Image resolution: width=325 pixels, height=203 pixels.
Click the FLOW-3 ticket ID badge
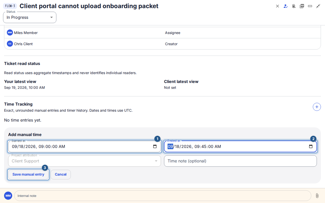(10, 6)
